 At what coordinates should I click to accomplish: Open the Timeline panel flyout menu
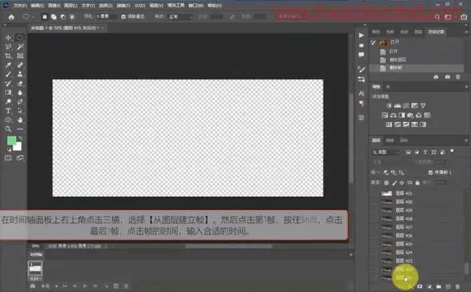351,255
